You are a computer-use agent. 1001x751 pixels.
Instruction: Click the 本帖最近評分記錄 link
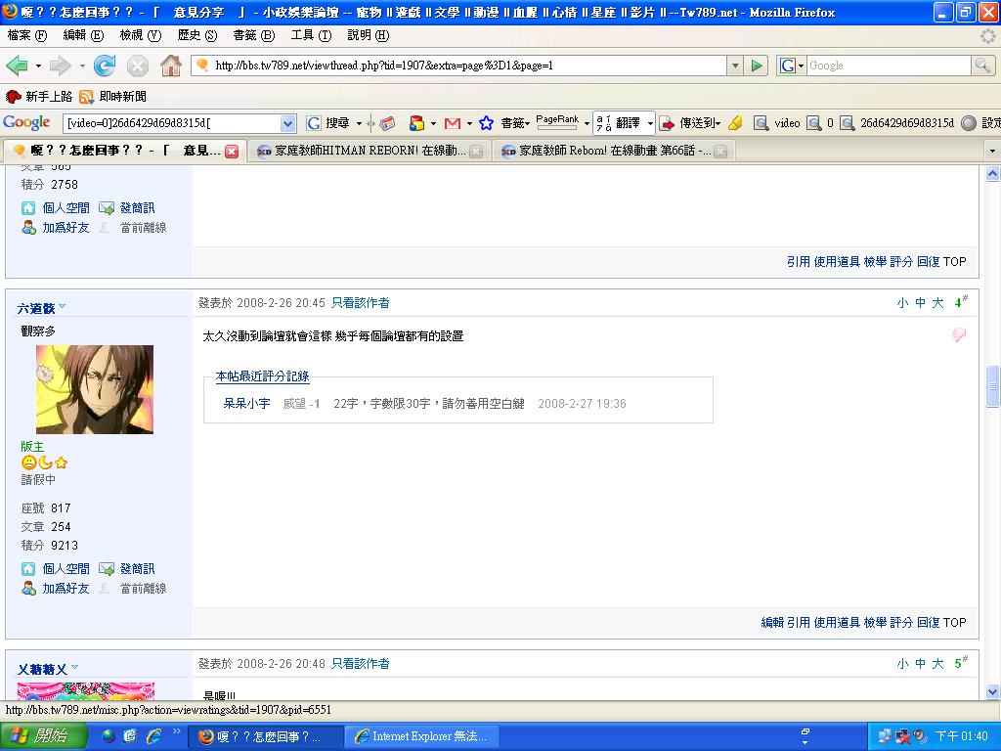262,376
